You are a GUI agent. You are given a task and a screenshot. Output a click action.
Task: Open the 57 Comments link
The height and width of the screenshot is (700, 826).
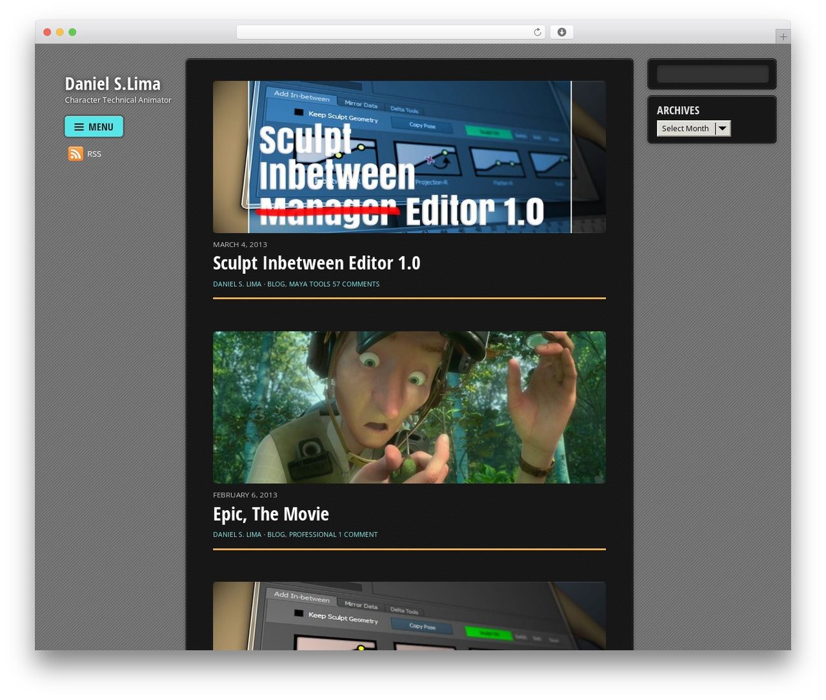[x=356, y=284]
